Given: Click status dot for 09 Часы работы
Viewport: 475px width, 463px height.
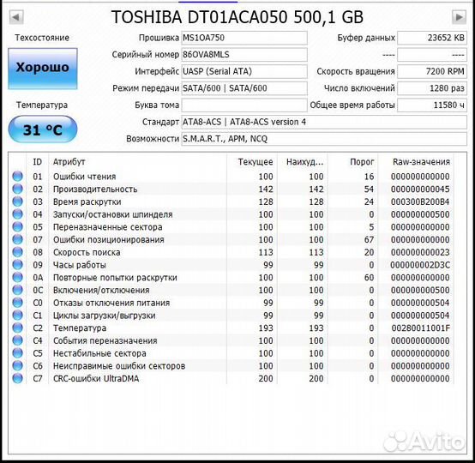Looking at the screenshot, I should coord(17,265).
